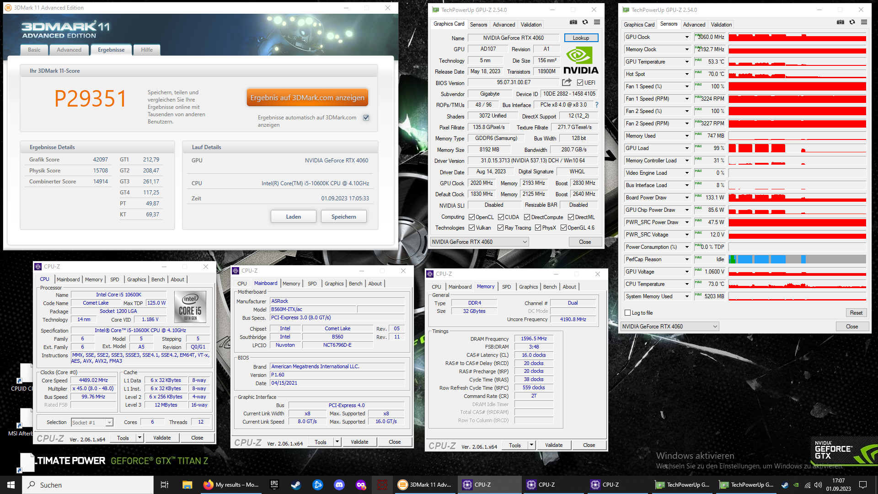Click the refresh icon in GPU-Z Graphics Card window
The image size is (878, 494).
click(x=585, y=22)
